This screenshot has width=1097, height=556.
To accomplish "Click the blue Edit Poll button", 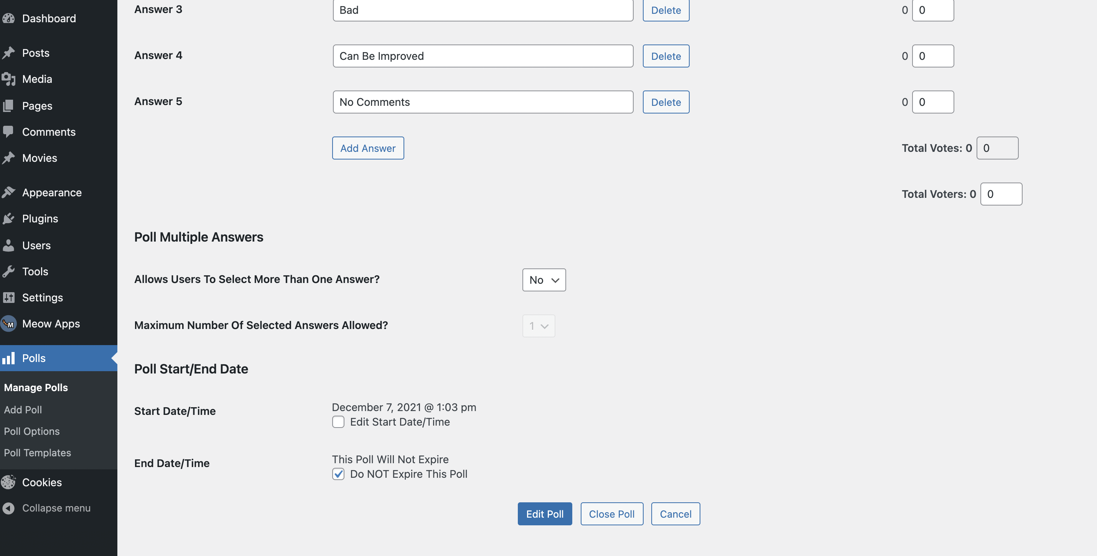I will pos(545,514).
